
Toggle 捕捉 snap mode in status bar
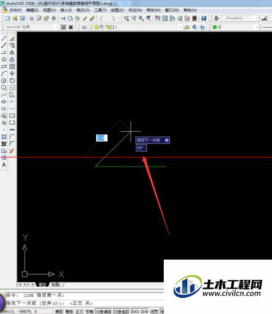click(x=59, y=311)
